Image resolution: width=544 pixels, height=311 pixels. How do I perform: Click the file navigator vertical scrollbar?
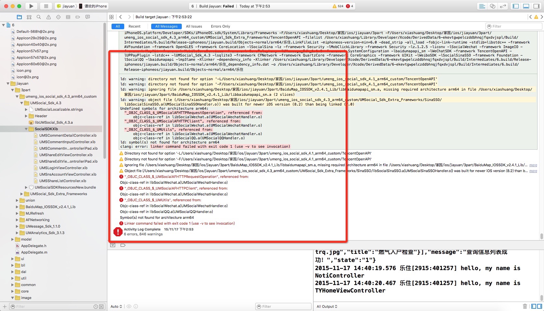click(x=104, y=91)
